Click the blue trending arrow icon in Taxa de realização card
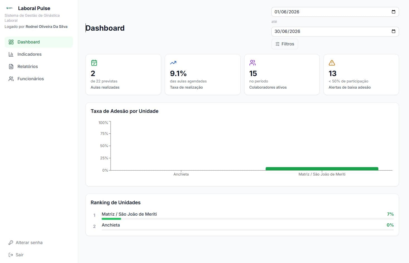Screen dimensions: 409x263 (173, 63)
